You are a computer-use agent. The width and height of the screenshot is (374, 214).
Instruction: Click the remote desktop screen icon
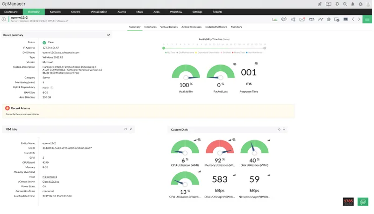click(337, 19)
